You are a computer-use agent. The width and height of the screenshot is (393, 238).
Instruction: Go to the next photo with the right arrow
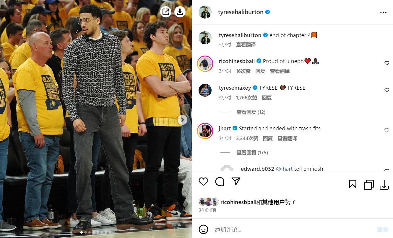(x=182, y=120)
